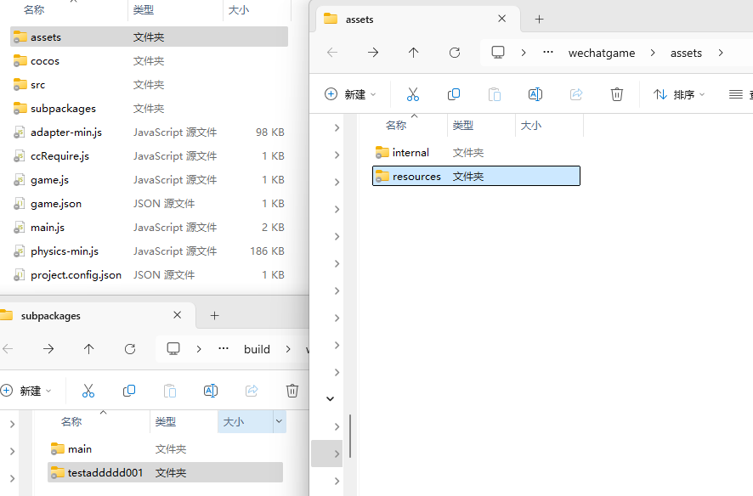Select testaddddd001 folder
The image size is (753, 496).
tap(165, 472)
